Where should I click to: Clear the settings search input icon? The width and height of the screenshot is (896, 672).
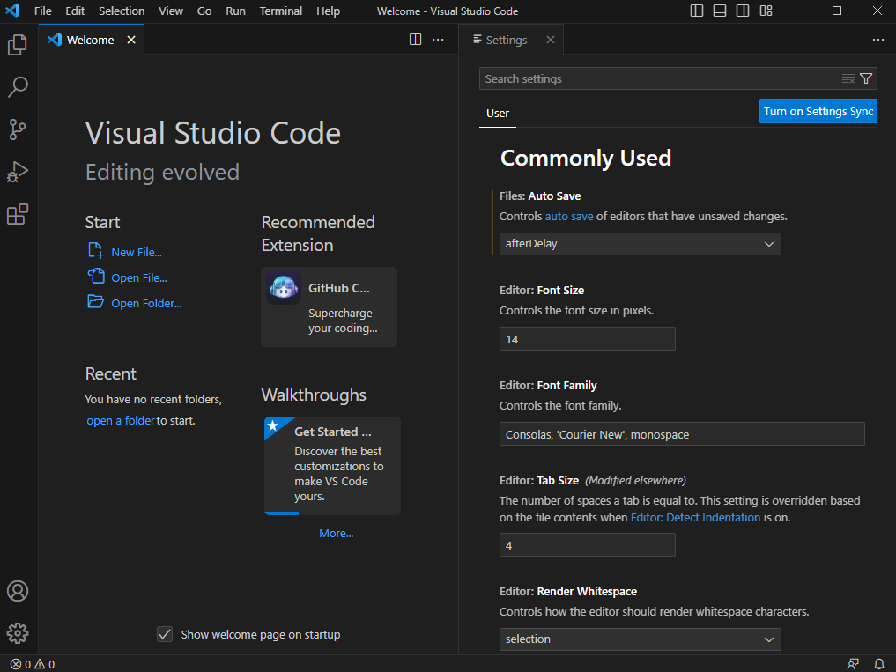tap(848, 79)
